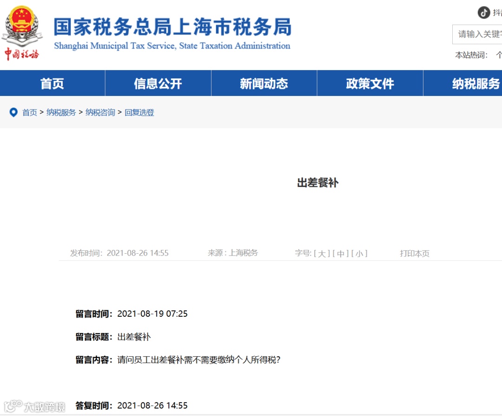Screen dimensions: 502x416
Task: Open the 纳税咨询 breadcrumb link
Action: tap(99, 112)
